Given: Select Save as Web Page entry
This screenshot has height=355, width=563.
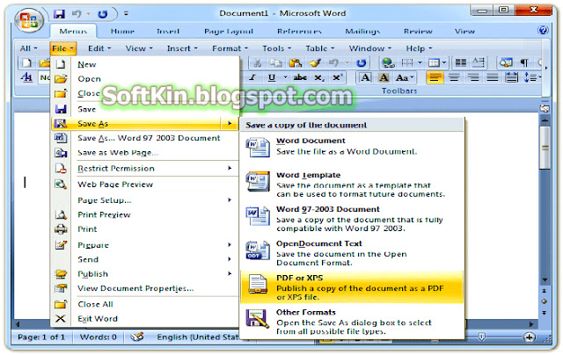Looking at the screenshot, I should point(145,153).
